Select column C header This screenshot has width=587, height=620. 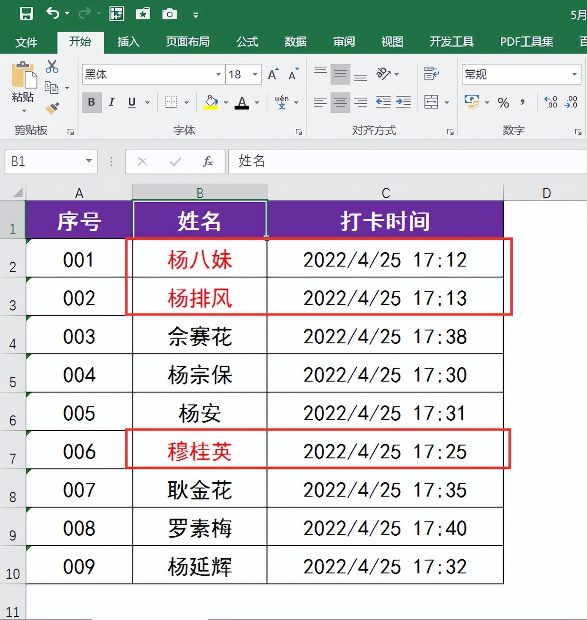[386, 193]
